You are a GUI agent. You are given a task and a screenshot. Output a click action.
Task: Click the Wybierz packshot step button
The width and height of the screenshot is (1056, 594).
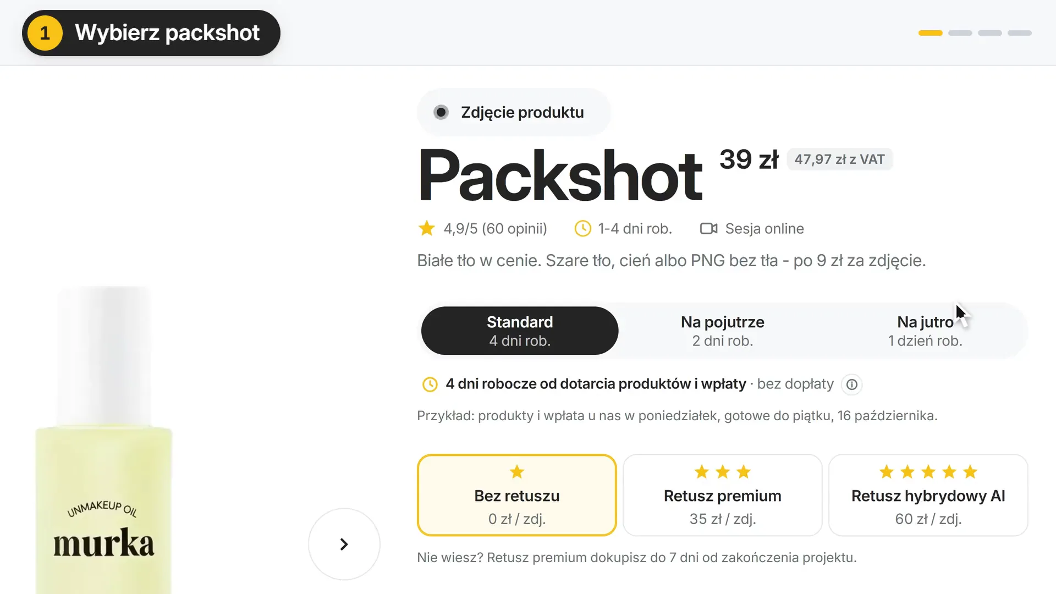[x=151, y=33]
